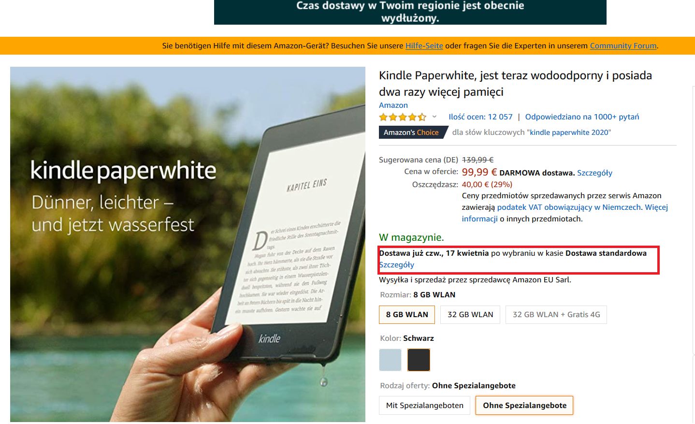Click Wysyłka i sprzedaż przez sprzedawcę text
695x424 pixels.
pos(475,280)
